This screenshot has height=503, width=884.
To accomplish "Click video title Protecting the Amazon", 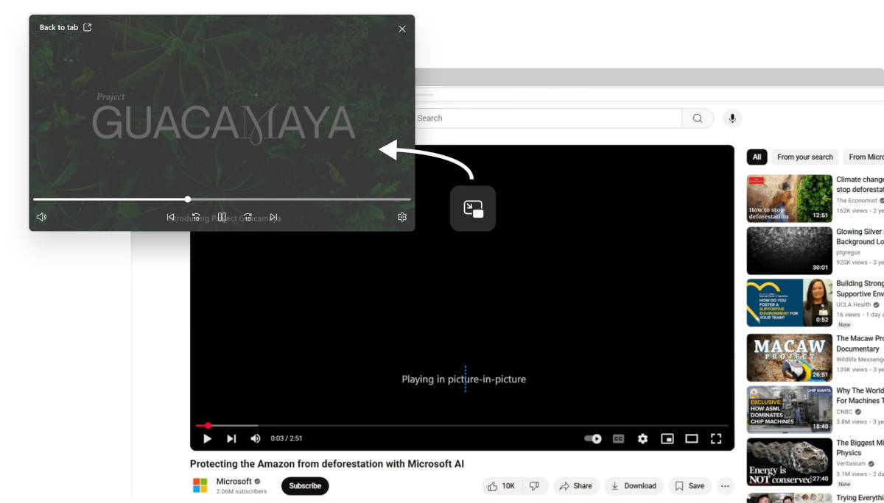I will coord(327,464).
